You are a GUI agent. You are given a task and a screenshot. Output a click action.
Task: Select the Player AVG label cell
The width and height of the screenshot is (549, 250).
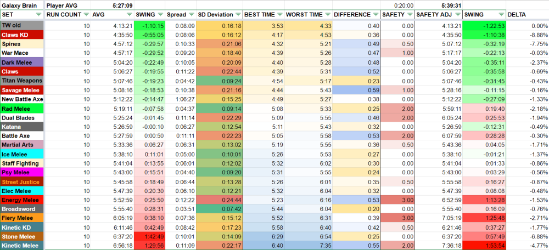pos(67,5)
